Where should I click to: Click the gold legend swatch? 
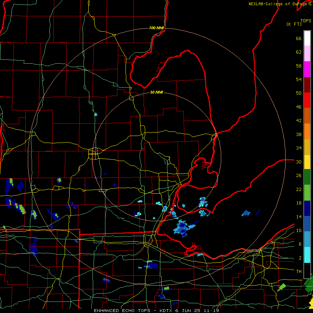(x=307, y=147)
